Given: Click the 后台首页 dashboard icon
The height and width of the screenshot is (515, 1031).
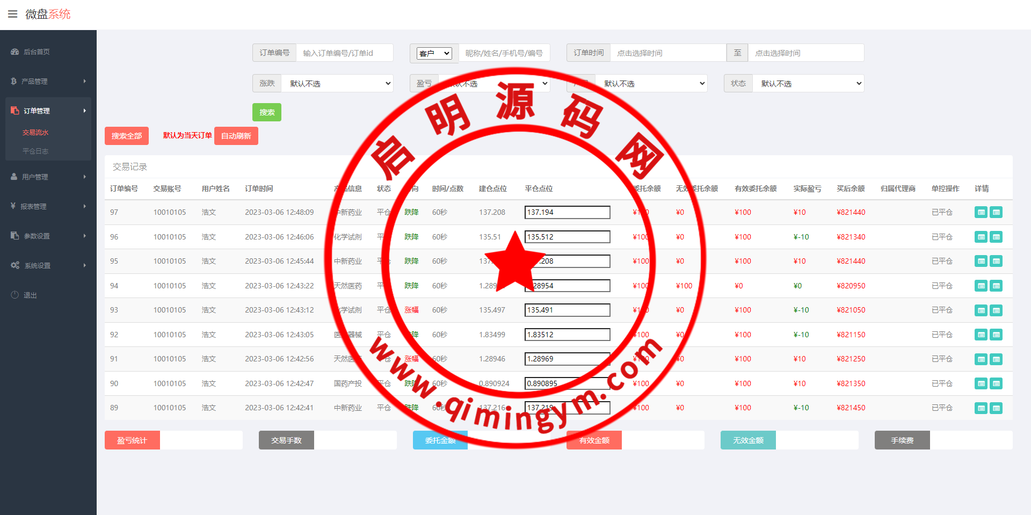Looking at the screenshot, I should click(14, 52).
